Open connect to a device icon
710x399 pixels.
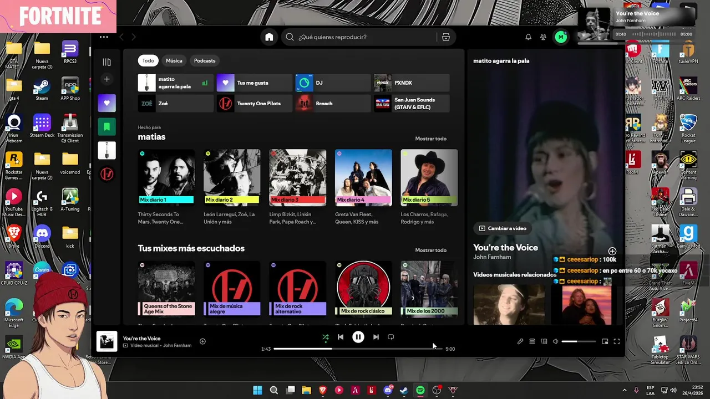point(544,341)
